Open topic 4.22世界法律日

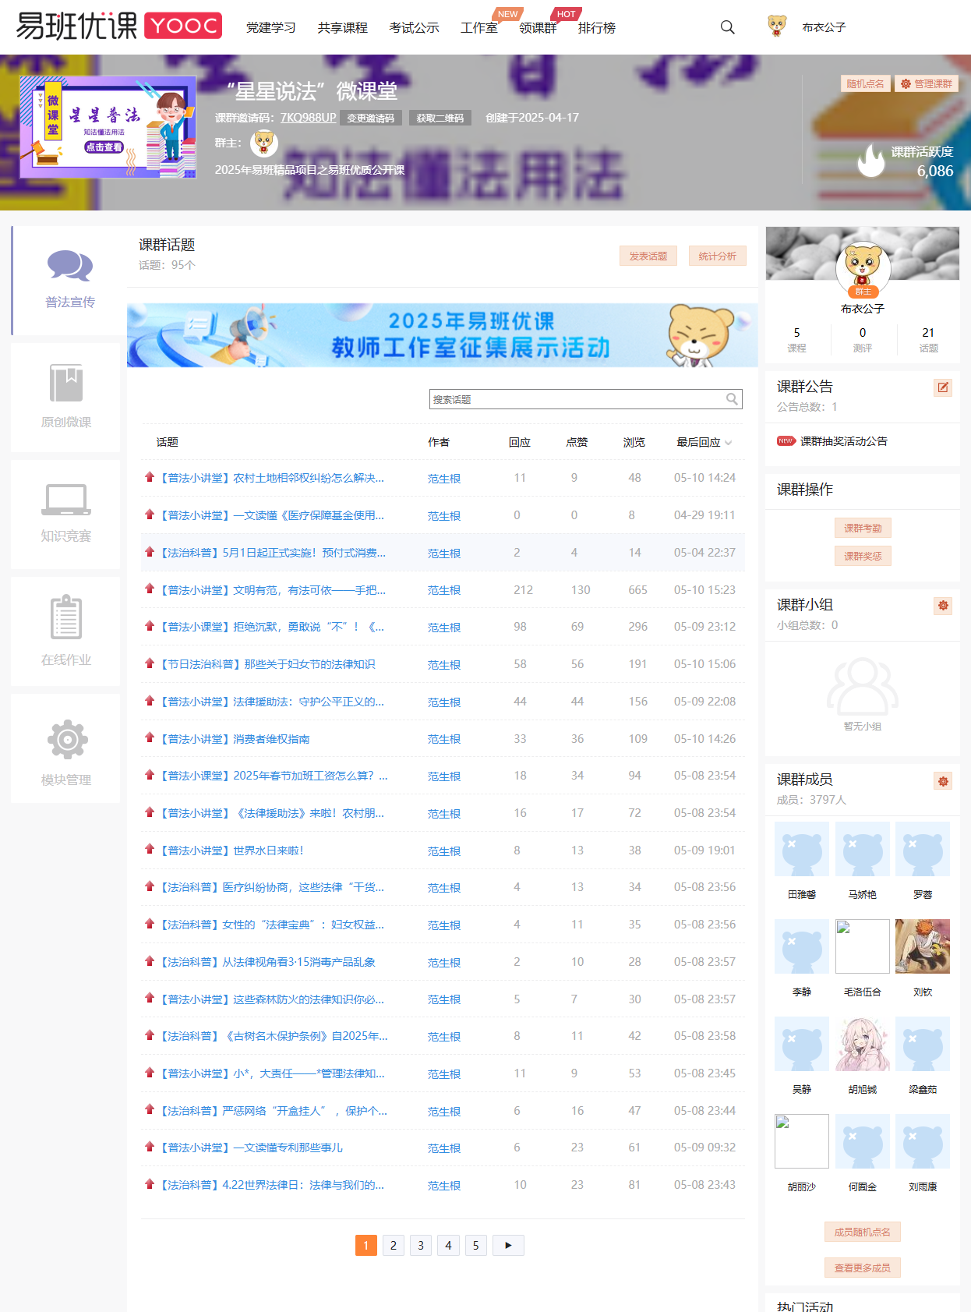(272, 1185)
